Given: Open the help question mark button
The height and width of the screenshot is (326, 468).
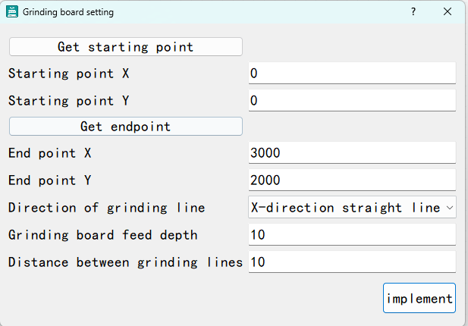Looking at the screenshot, I should [x=413, y=12].
